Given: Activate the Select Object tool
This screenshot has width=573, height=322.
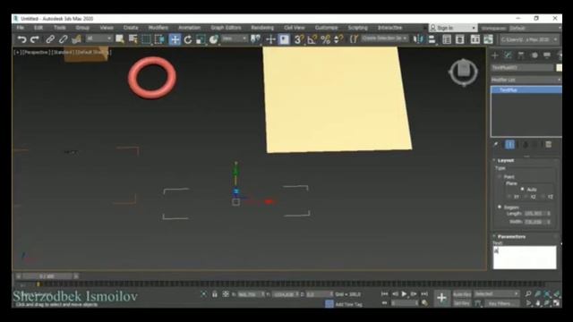Looking at the screenshot, I should [x=119, y=39].
